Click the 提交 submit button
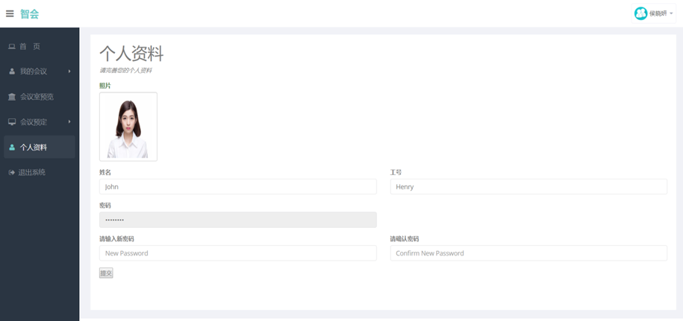683x321 pixels. pyautogui.click(x=106, y=273)
